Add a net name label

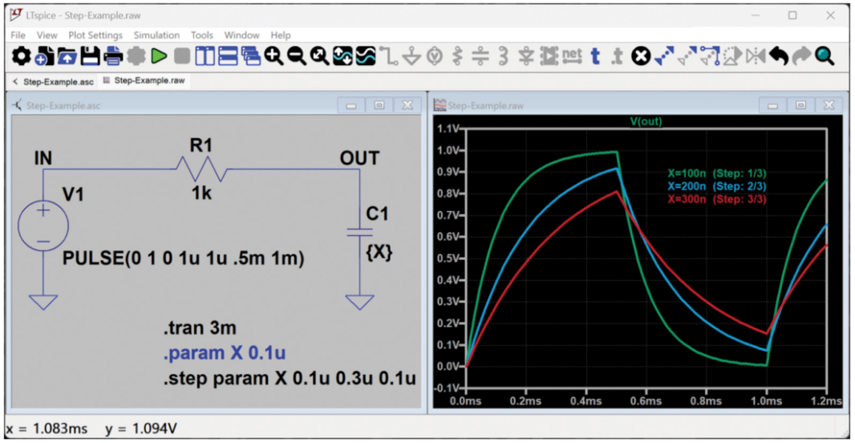coord(572,55)
